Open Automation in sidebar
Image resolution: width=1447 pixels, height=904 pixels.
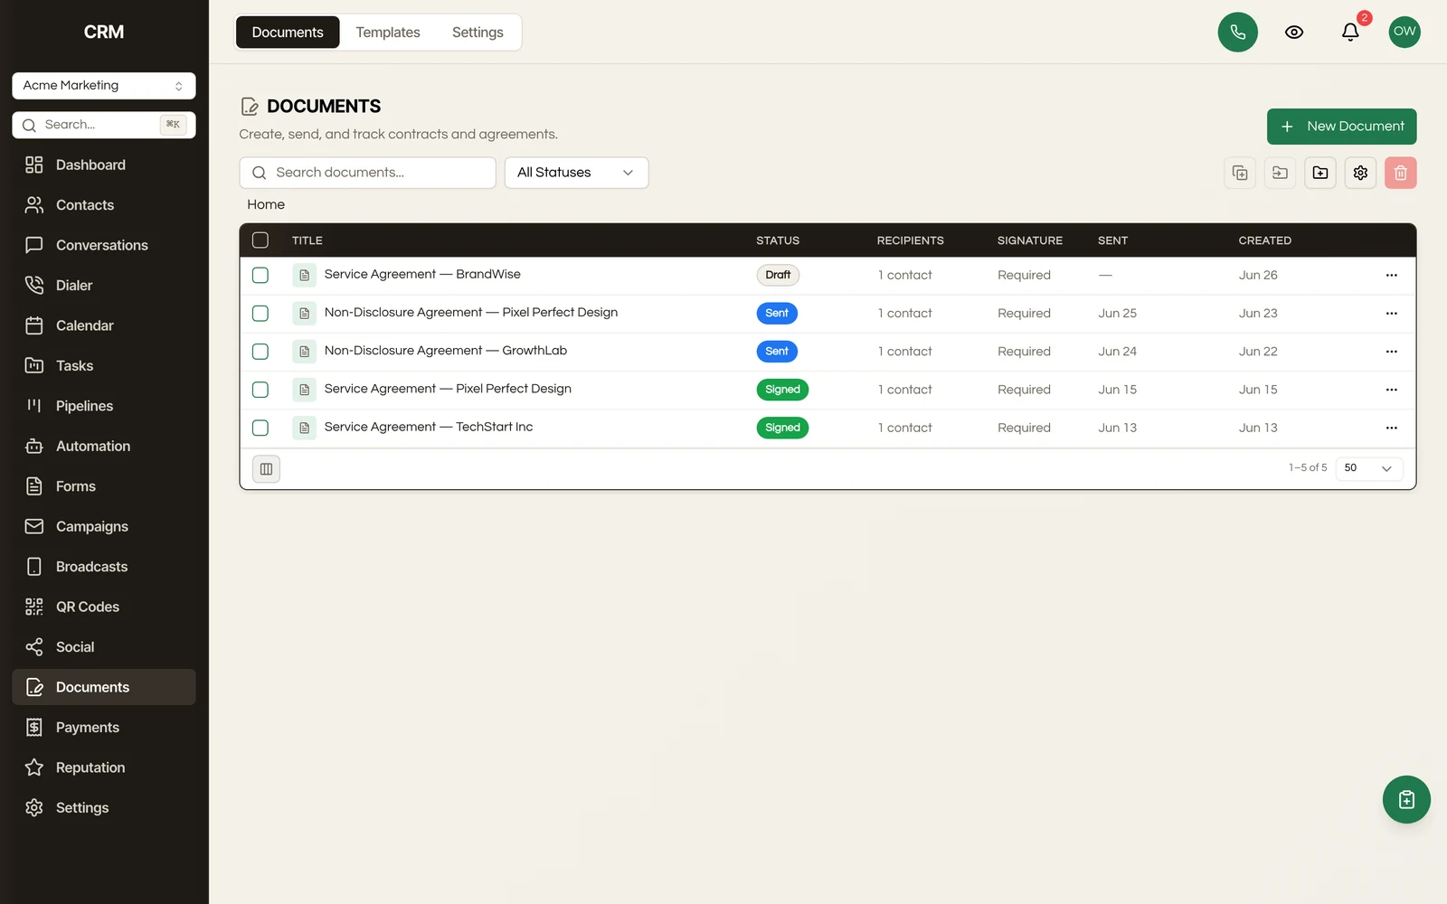click(104, 447)
